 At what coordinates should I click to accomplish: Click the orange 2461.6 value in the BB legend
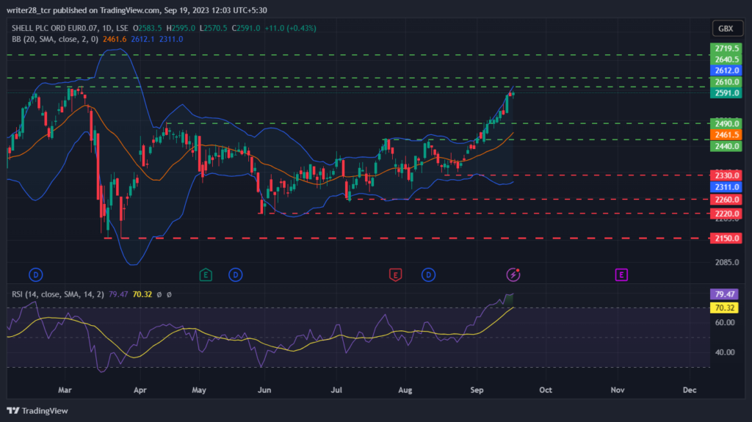click(x=115, y=40)
